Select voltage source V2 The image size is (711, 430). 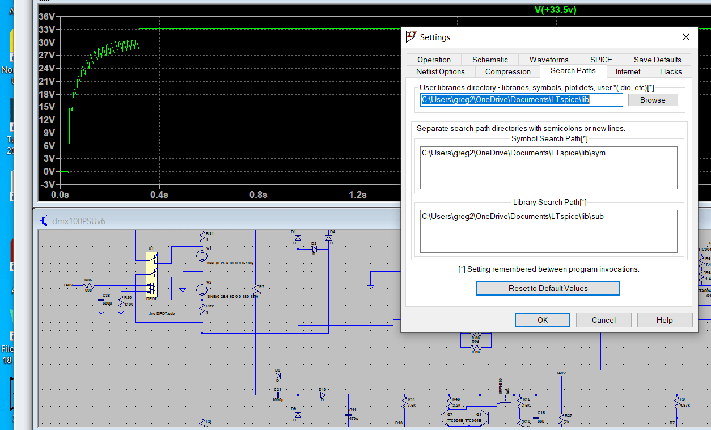[x=201, y=289]
